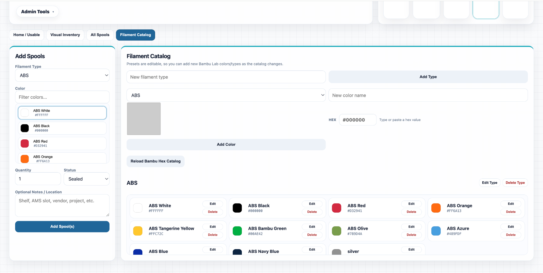543x273 pixels.
Task: Click Edit Type for ABS
Action: [490, 183]
